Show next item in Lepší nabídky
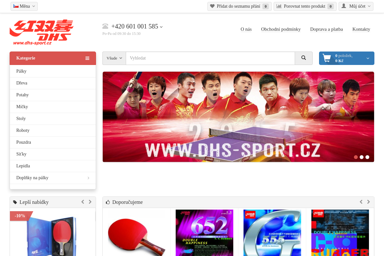Viewport: 384px width, 256px height. point(90,202)
